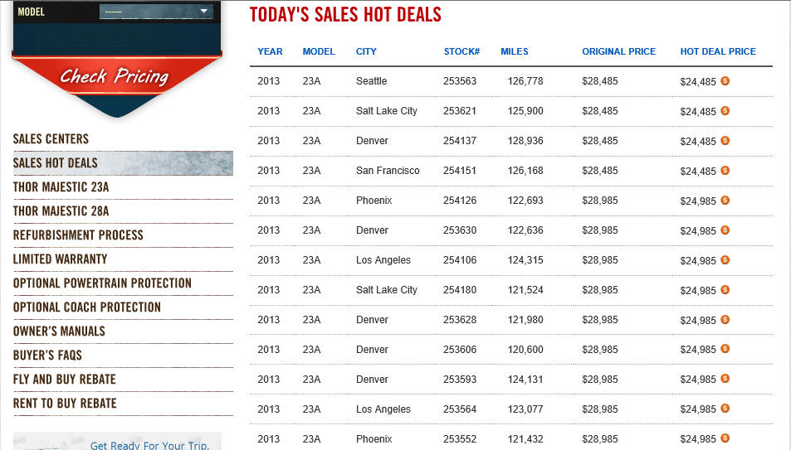
Task: Open the Thor Majestic 28A page
Action: click(x=61, y=210)
